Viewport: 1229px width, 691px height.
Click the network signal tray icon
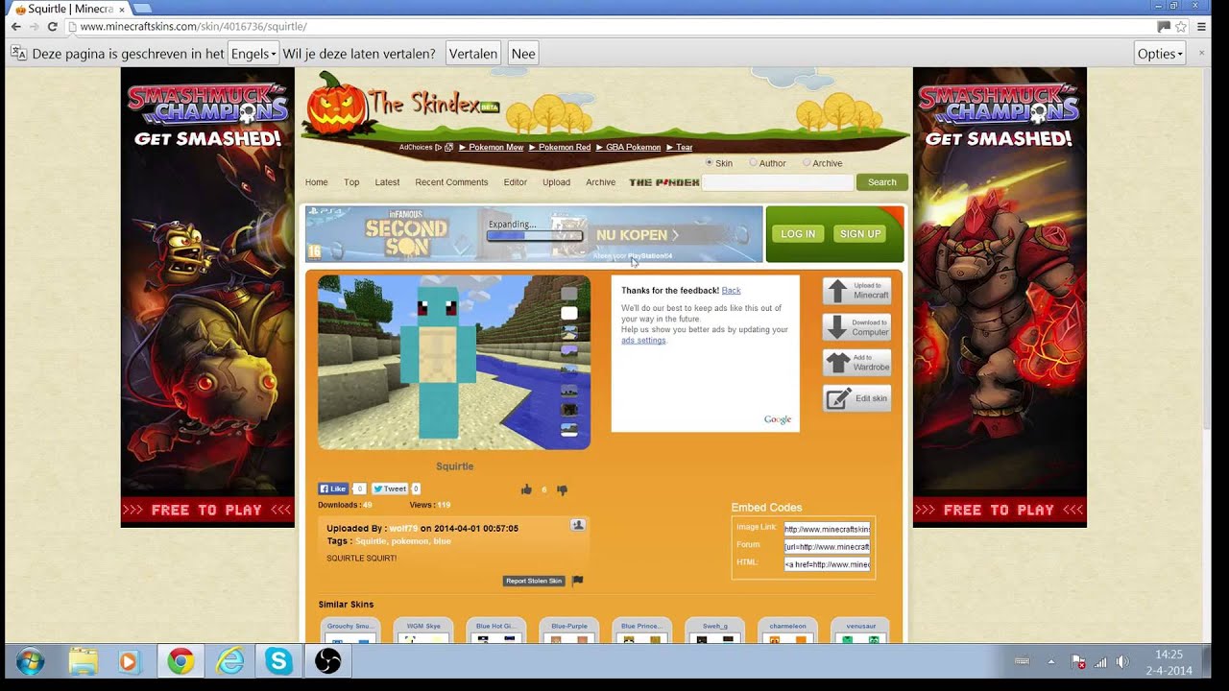pos(1100,662)
